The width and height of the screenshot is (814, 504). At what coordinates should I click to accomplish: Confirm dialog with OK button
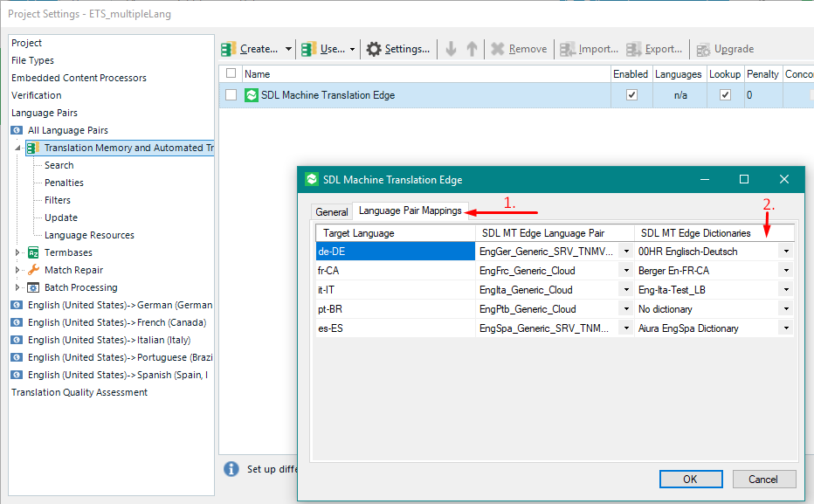(691, 479)
